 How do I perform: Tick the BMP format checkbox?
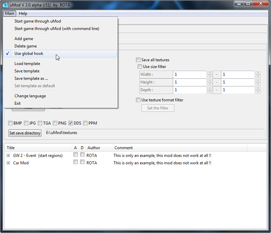tap(10, 123)
